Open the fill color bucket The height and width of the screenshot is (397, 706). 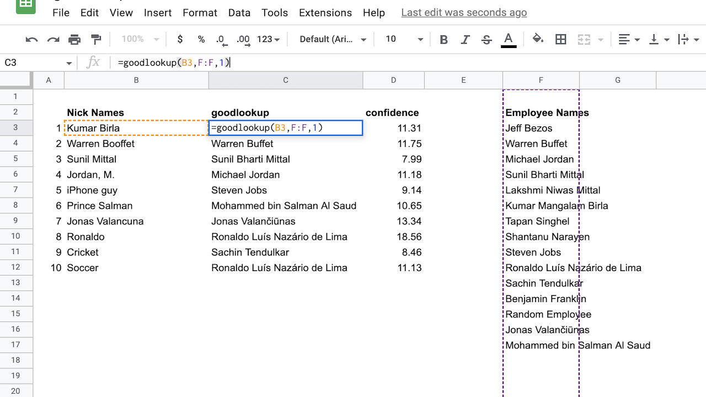(538, 39)
